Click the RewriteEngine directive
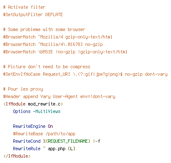This screenshot has width=171, height=163. 29,126
